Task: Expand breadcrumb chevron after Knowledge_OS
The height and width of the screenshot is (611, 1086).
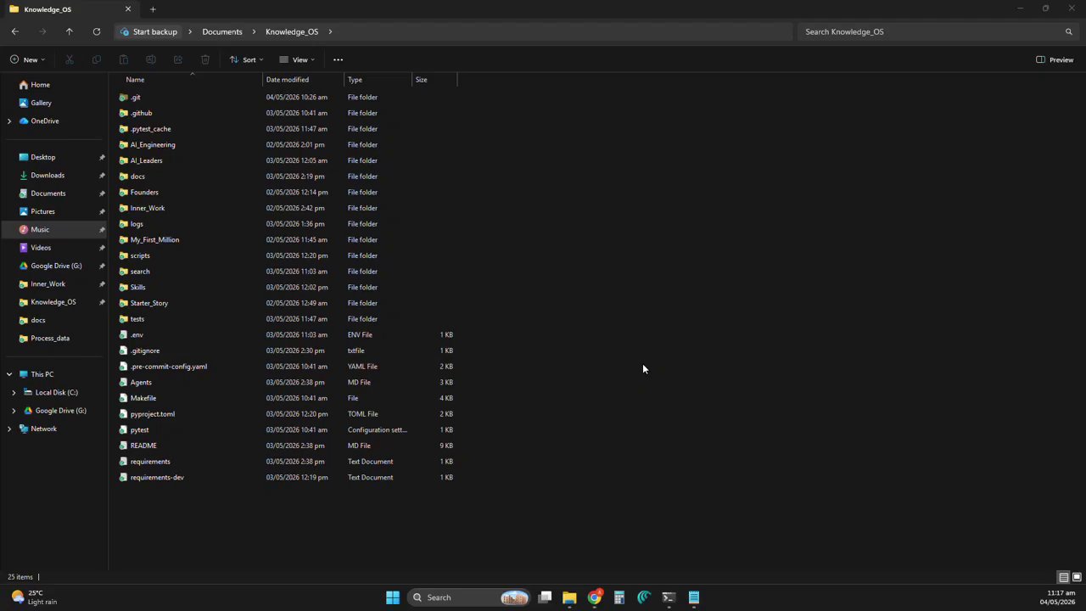Action: point(330,31)
